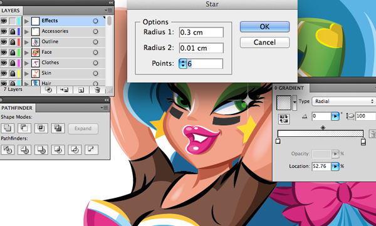
Task: Click target circle of Outline layer
Action: pos(95,42)
